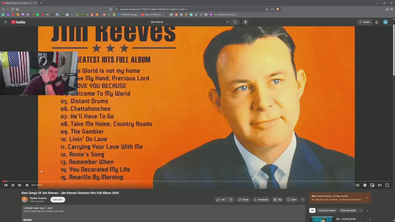
Task: Go to the YouTube home logo
Action: click(x=18, y=22)
